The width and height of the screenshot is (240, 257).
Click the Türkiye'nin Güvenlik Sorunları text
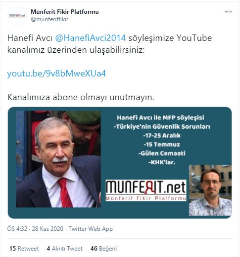point(162,126)
